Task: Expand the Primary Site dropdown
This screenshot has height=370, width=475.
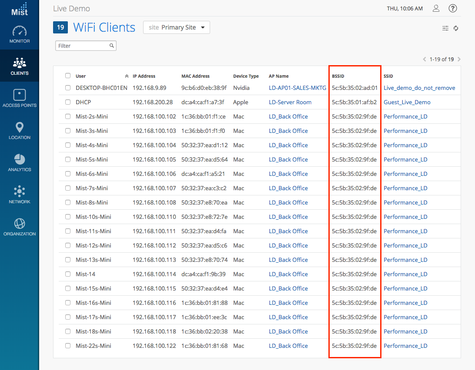Action: coord(177,27)
